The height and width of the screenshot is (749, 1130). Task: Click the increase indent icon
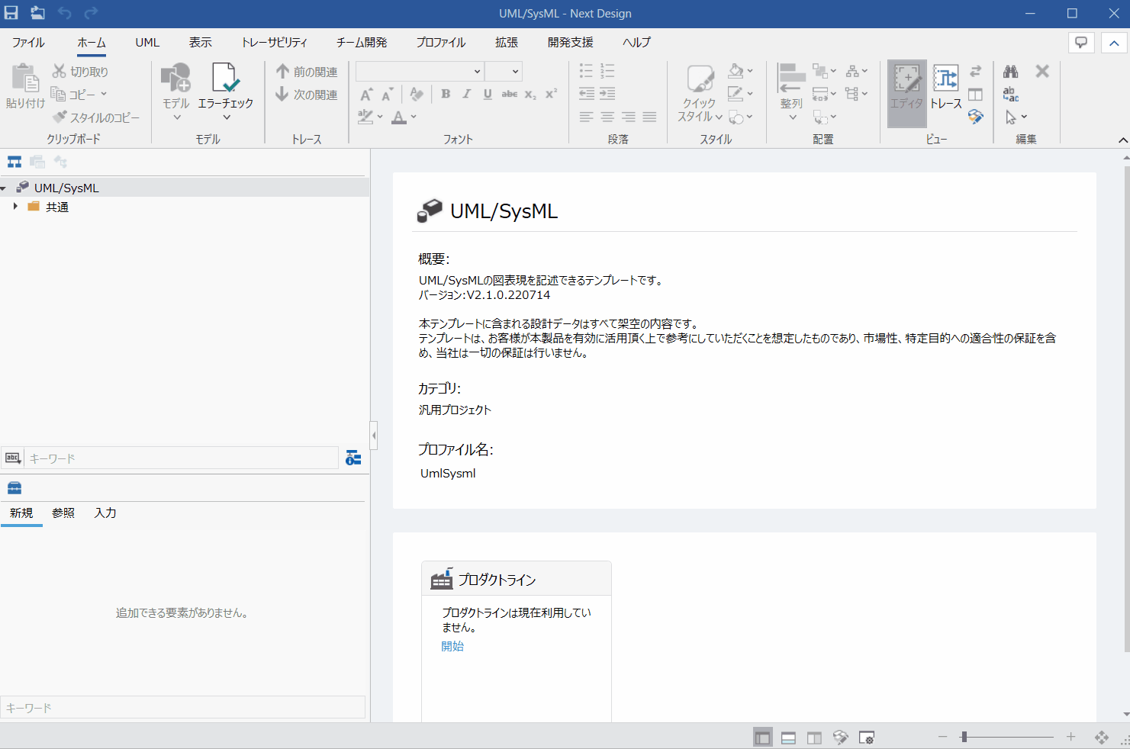[607, 94]
